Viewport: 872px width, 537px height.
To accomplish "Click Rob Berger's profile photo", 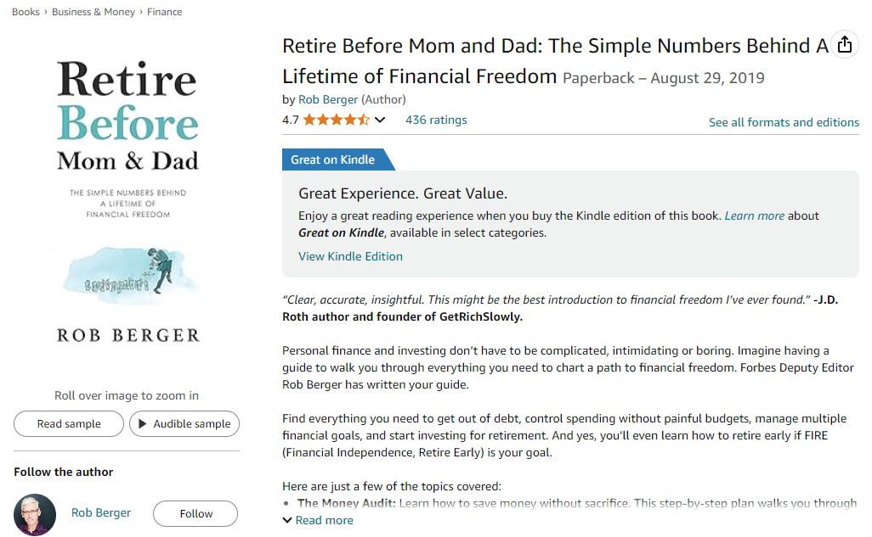I will click(x=34, y=513).
